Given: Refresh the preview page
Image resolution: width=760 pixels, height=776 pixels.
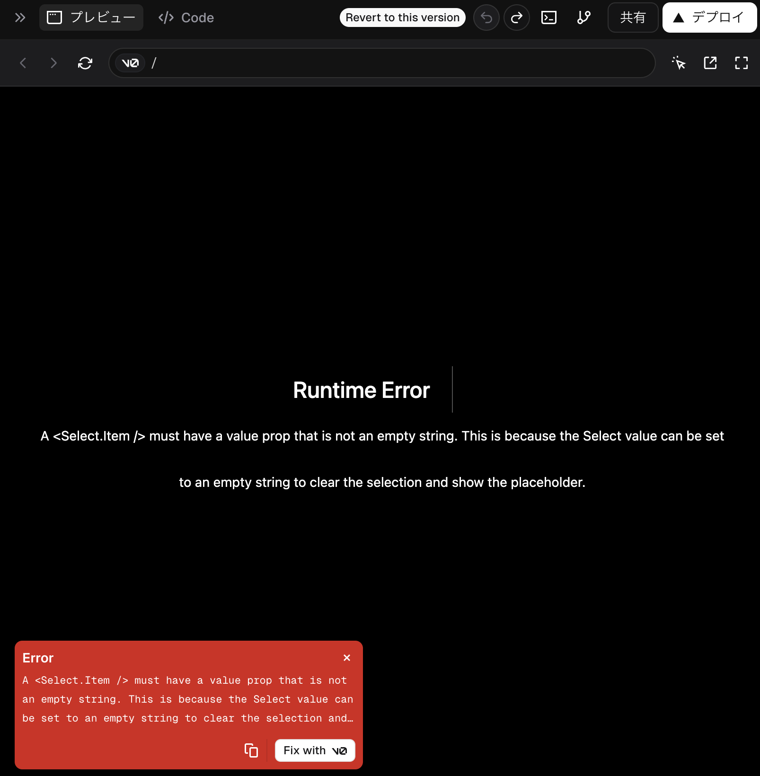Looking at the screenshot, I should [85, 63].
